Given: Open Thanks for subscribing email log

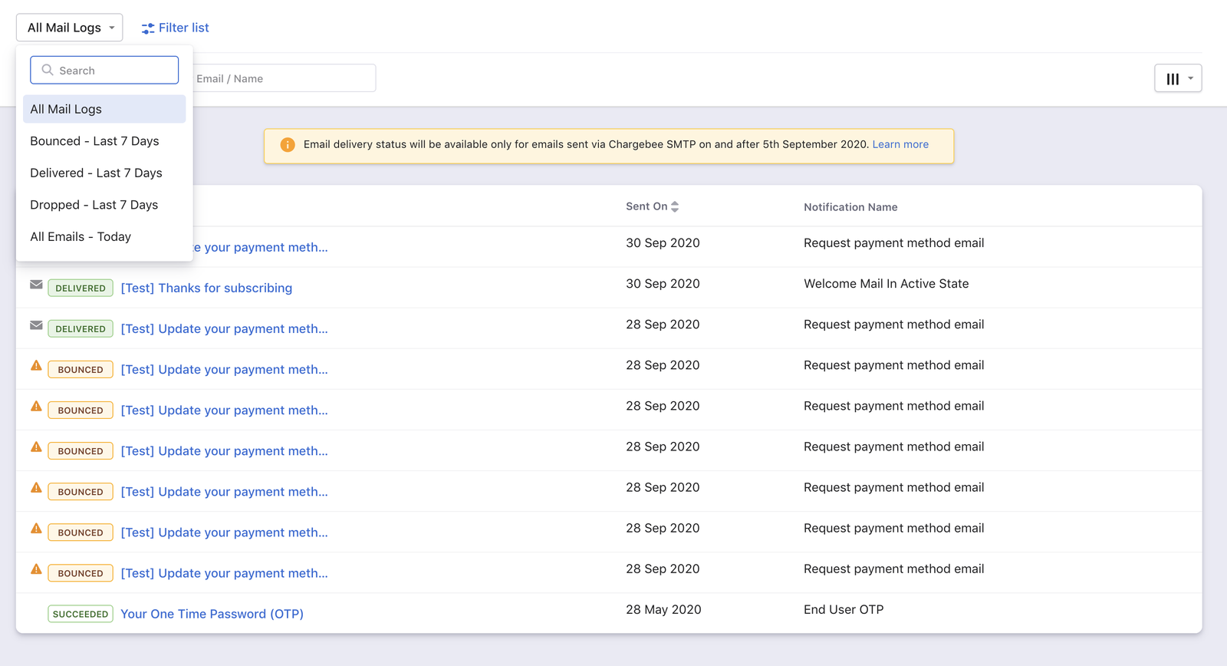Looking at the screenshot, I should pyautogui.click(x=206, y=288).
